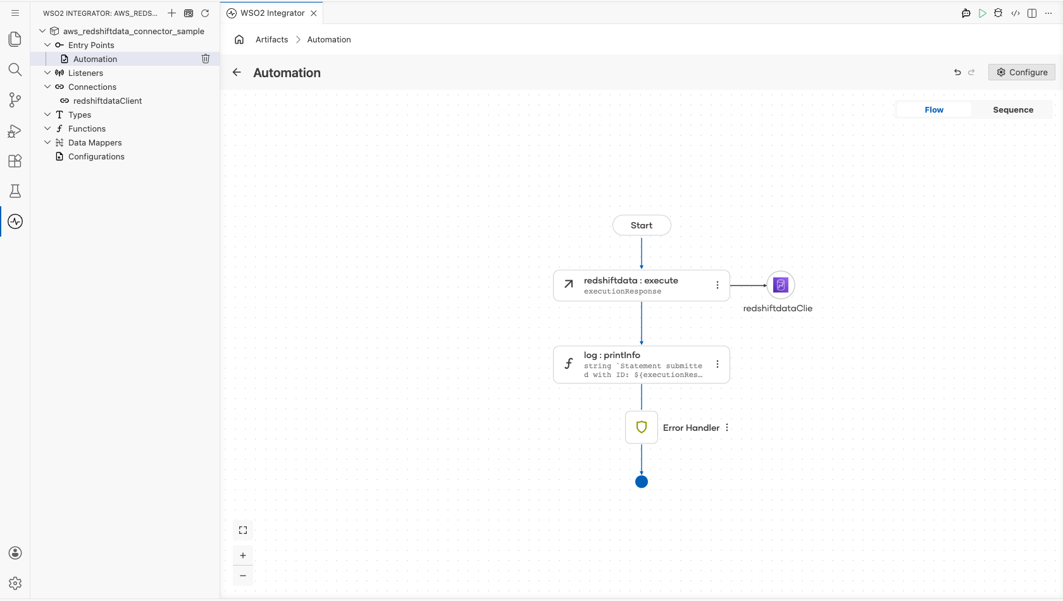The height and width of the screenshot is (601, 1063).
Task: Click the split editor icon in top toolbar
Action: (1032, 13)
